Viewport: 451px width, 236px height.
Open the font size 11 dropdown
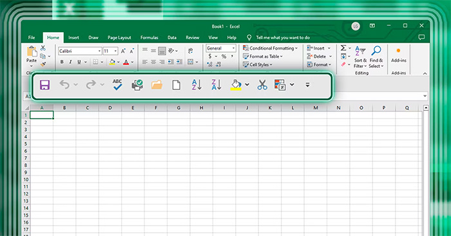[x=115, y=51]
